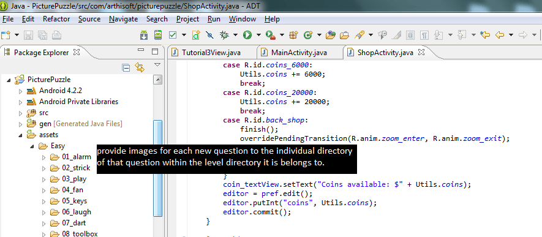This screenshot has width=542, height=237.
Task: Click the Save toolbar icon
Action: 29,35
